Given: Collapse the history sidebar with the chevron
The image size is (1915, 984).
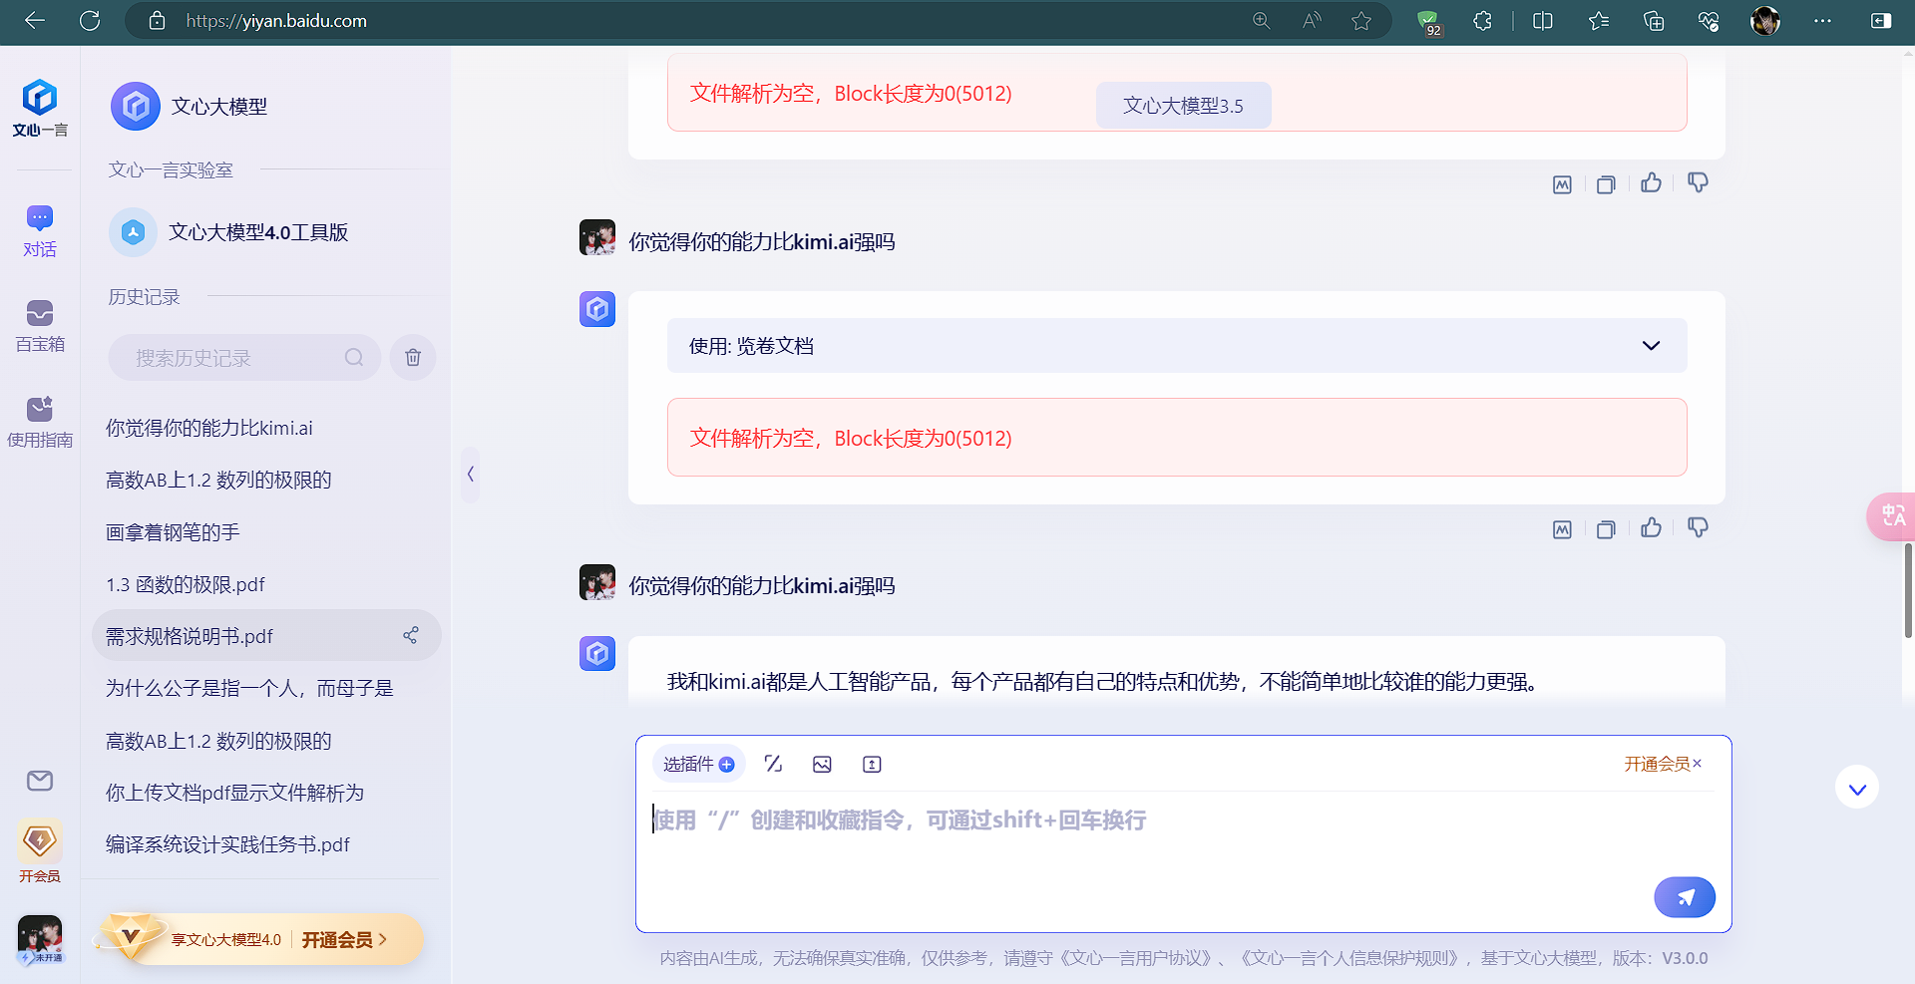Looking at the screenshot, I should (x=470, y=475).
